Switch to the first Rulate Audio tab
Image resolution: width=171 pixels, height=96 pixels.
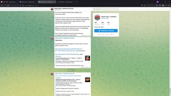click(9, 2)
